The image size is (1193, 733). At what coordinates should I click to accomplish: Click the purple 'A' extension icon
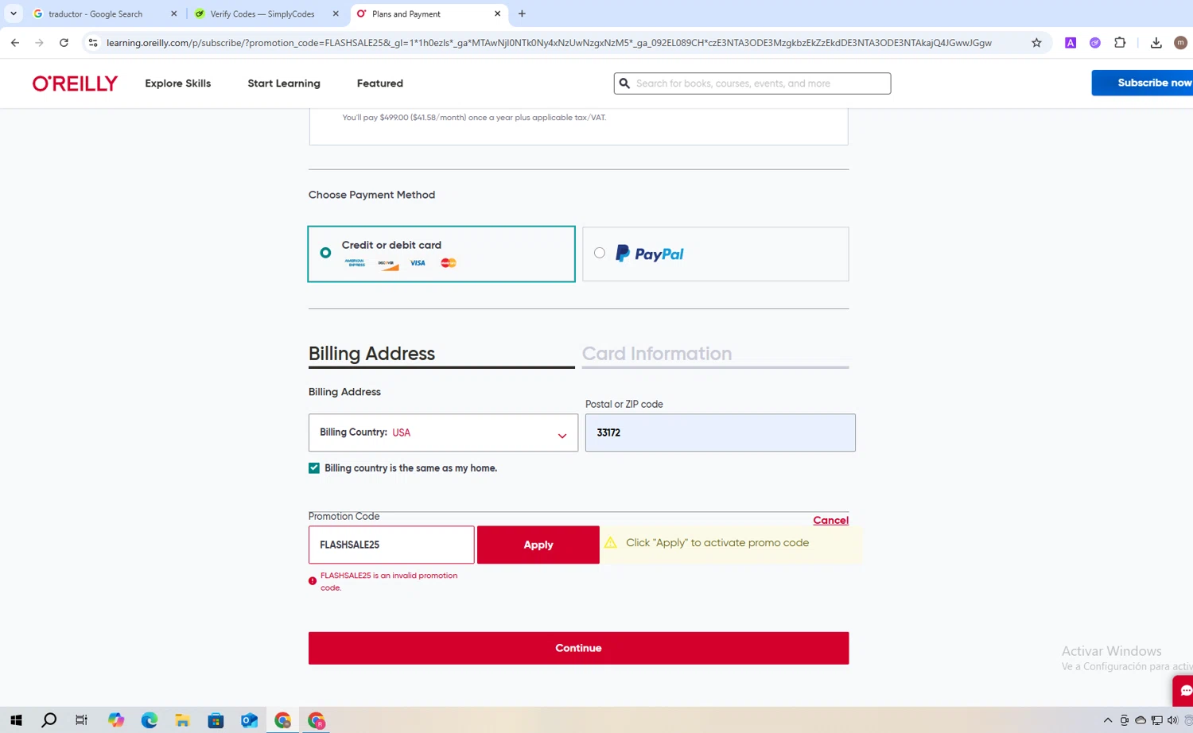(1071, 43)
